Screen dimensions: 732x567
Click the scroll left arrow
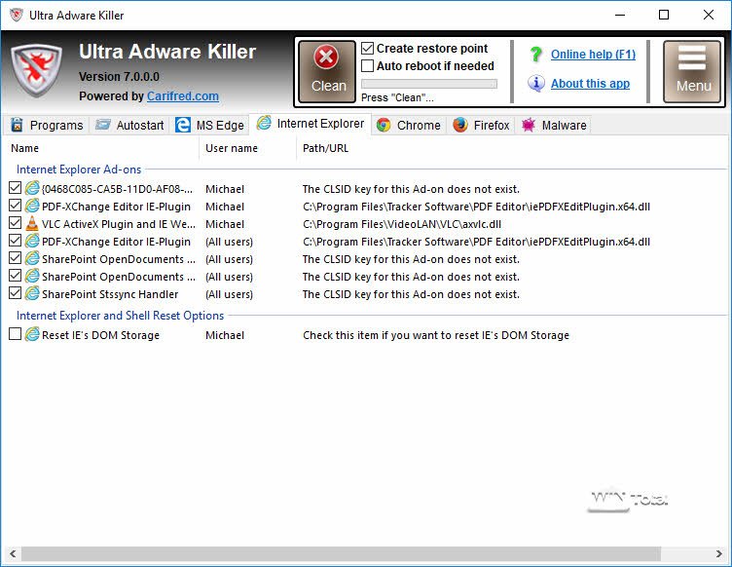13,554
